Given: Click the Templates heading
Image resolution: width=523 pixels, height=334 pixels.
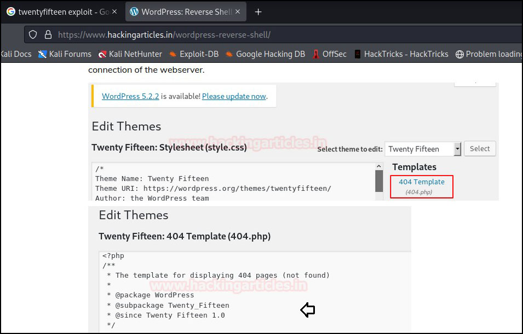Looking at the screenshot, I should click(x=414, y=167).
